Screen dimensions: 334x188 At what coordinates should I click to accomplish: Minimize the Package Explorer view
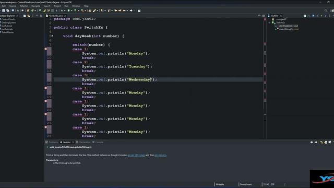pos(37,16)
